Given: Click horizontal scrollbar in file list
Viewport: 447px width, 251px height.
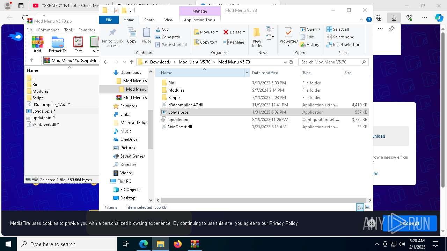Looking at the screenshot, I should point(264,200).
